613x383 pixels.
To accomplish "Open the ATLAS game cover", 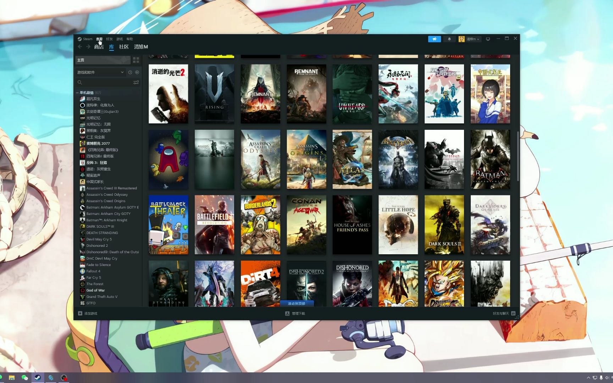I will pos(352,159).
